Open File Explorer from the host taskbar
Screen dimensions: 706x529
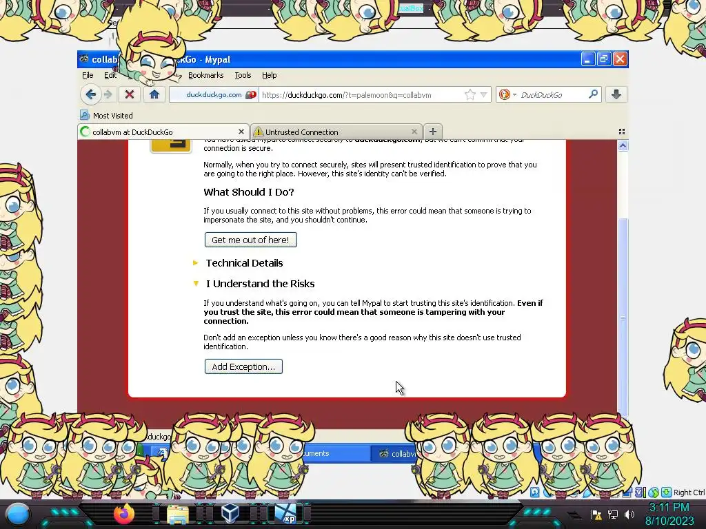pyautogui.click(x=177, y=515)
